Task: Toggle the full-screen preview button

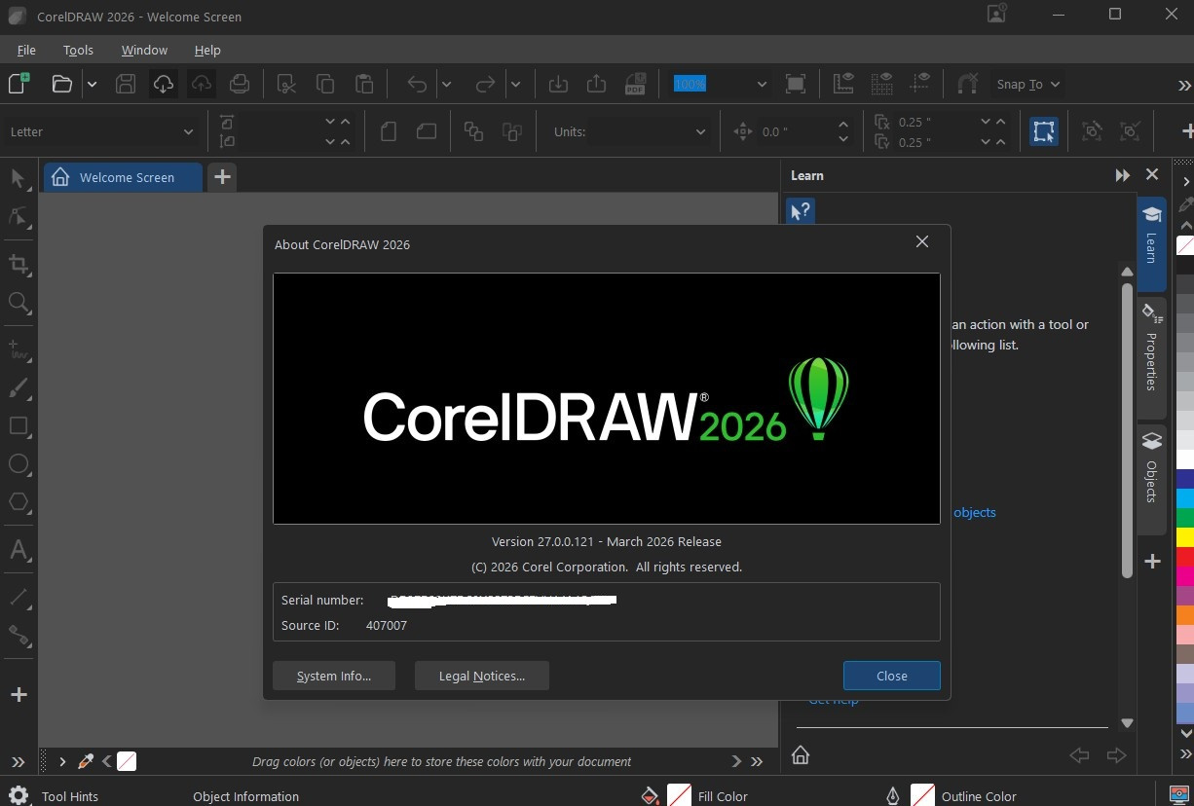Action: click(796, 85)
